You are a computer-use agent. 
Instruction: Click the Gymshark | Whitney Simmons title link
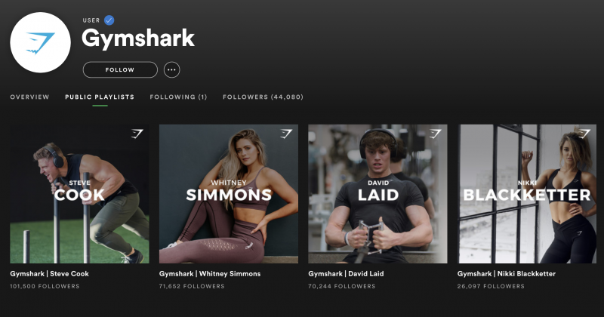coord(210,274)
